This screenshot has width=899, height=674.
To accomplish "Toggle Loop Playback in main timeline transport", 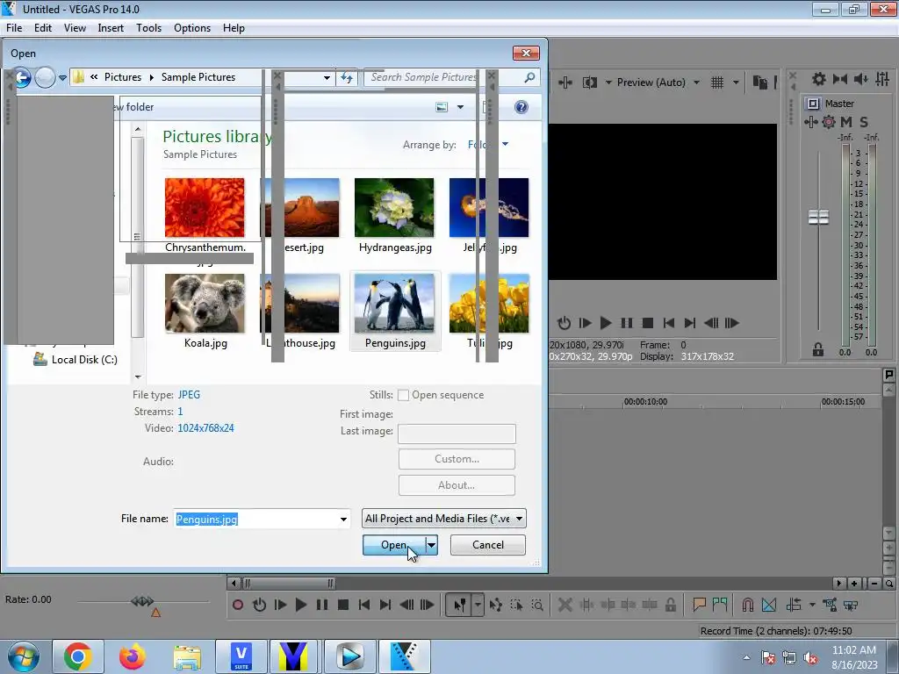I will [259, 605].
